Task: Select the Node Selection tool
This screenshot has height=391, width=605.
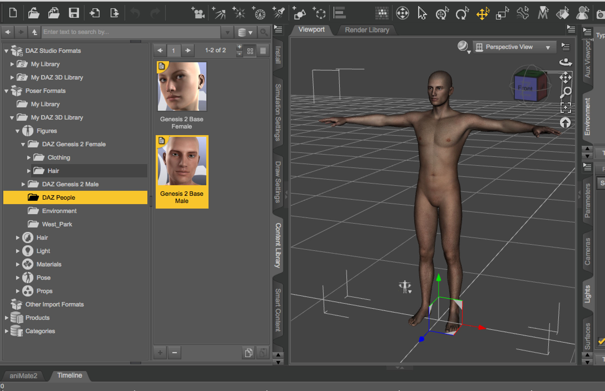Action: pos(421,13)
